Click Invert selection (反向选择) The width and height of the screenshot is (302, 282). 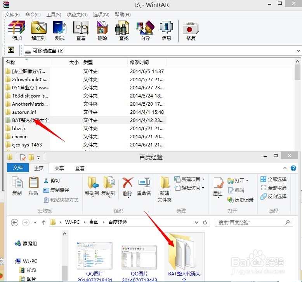click(x=274, y=197)
